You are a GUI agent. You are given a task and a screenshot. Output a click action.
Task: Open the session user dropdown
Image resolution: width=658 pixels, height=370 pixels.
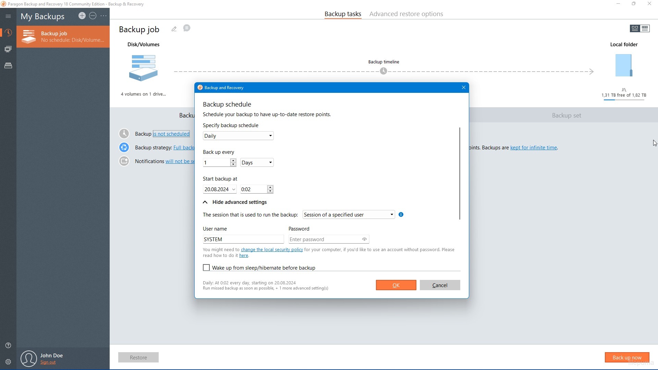(349, 215)
